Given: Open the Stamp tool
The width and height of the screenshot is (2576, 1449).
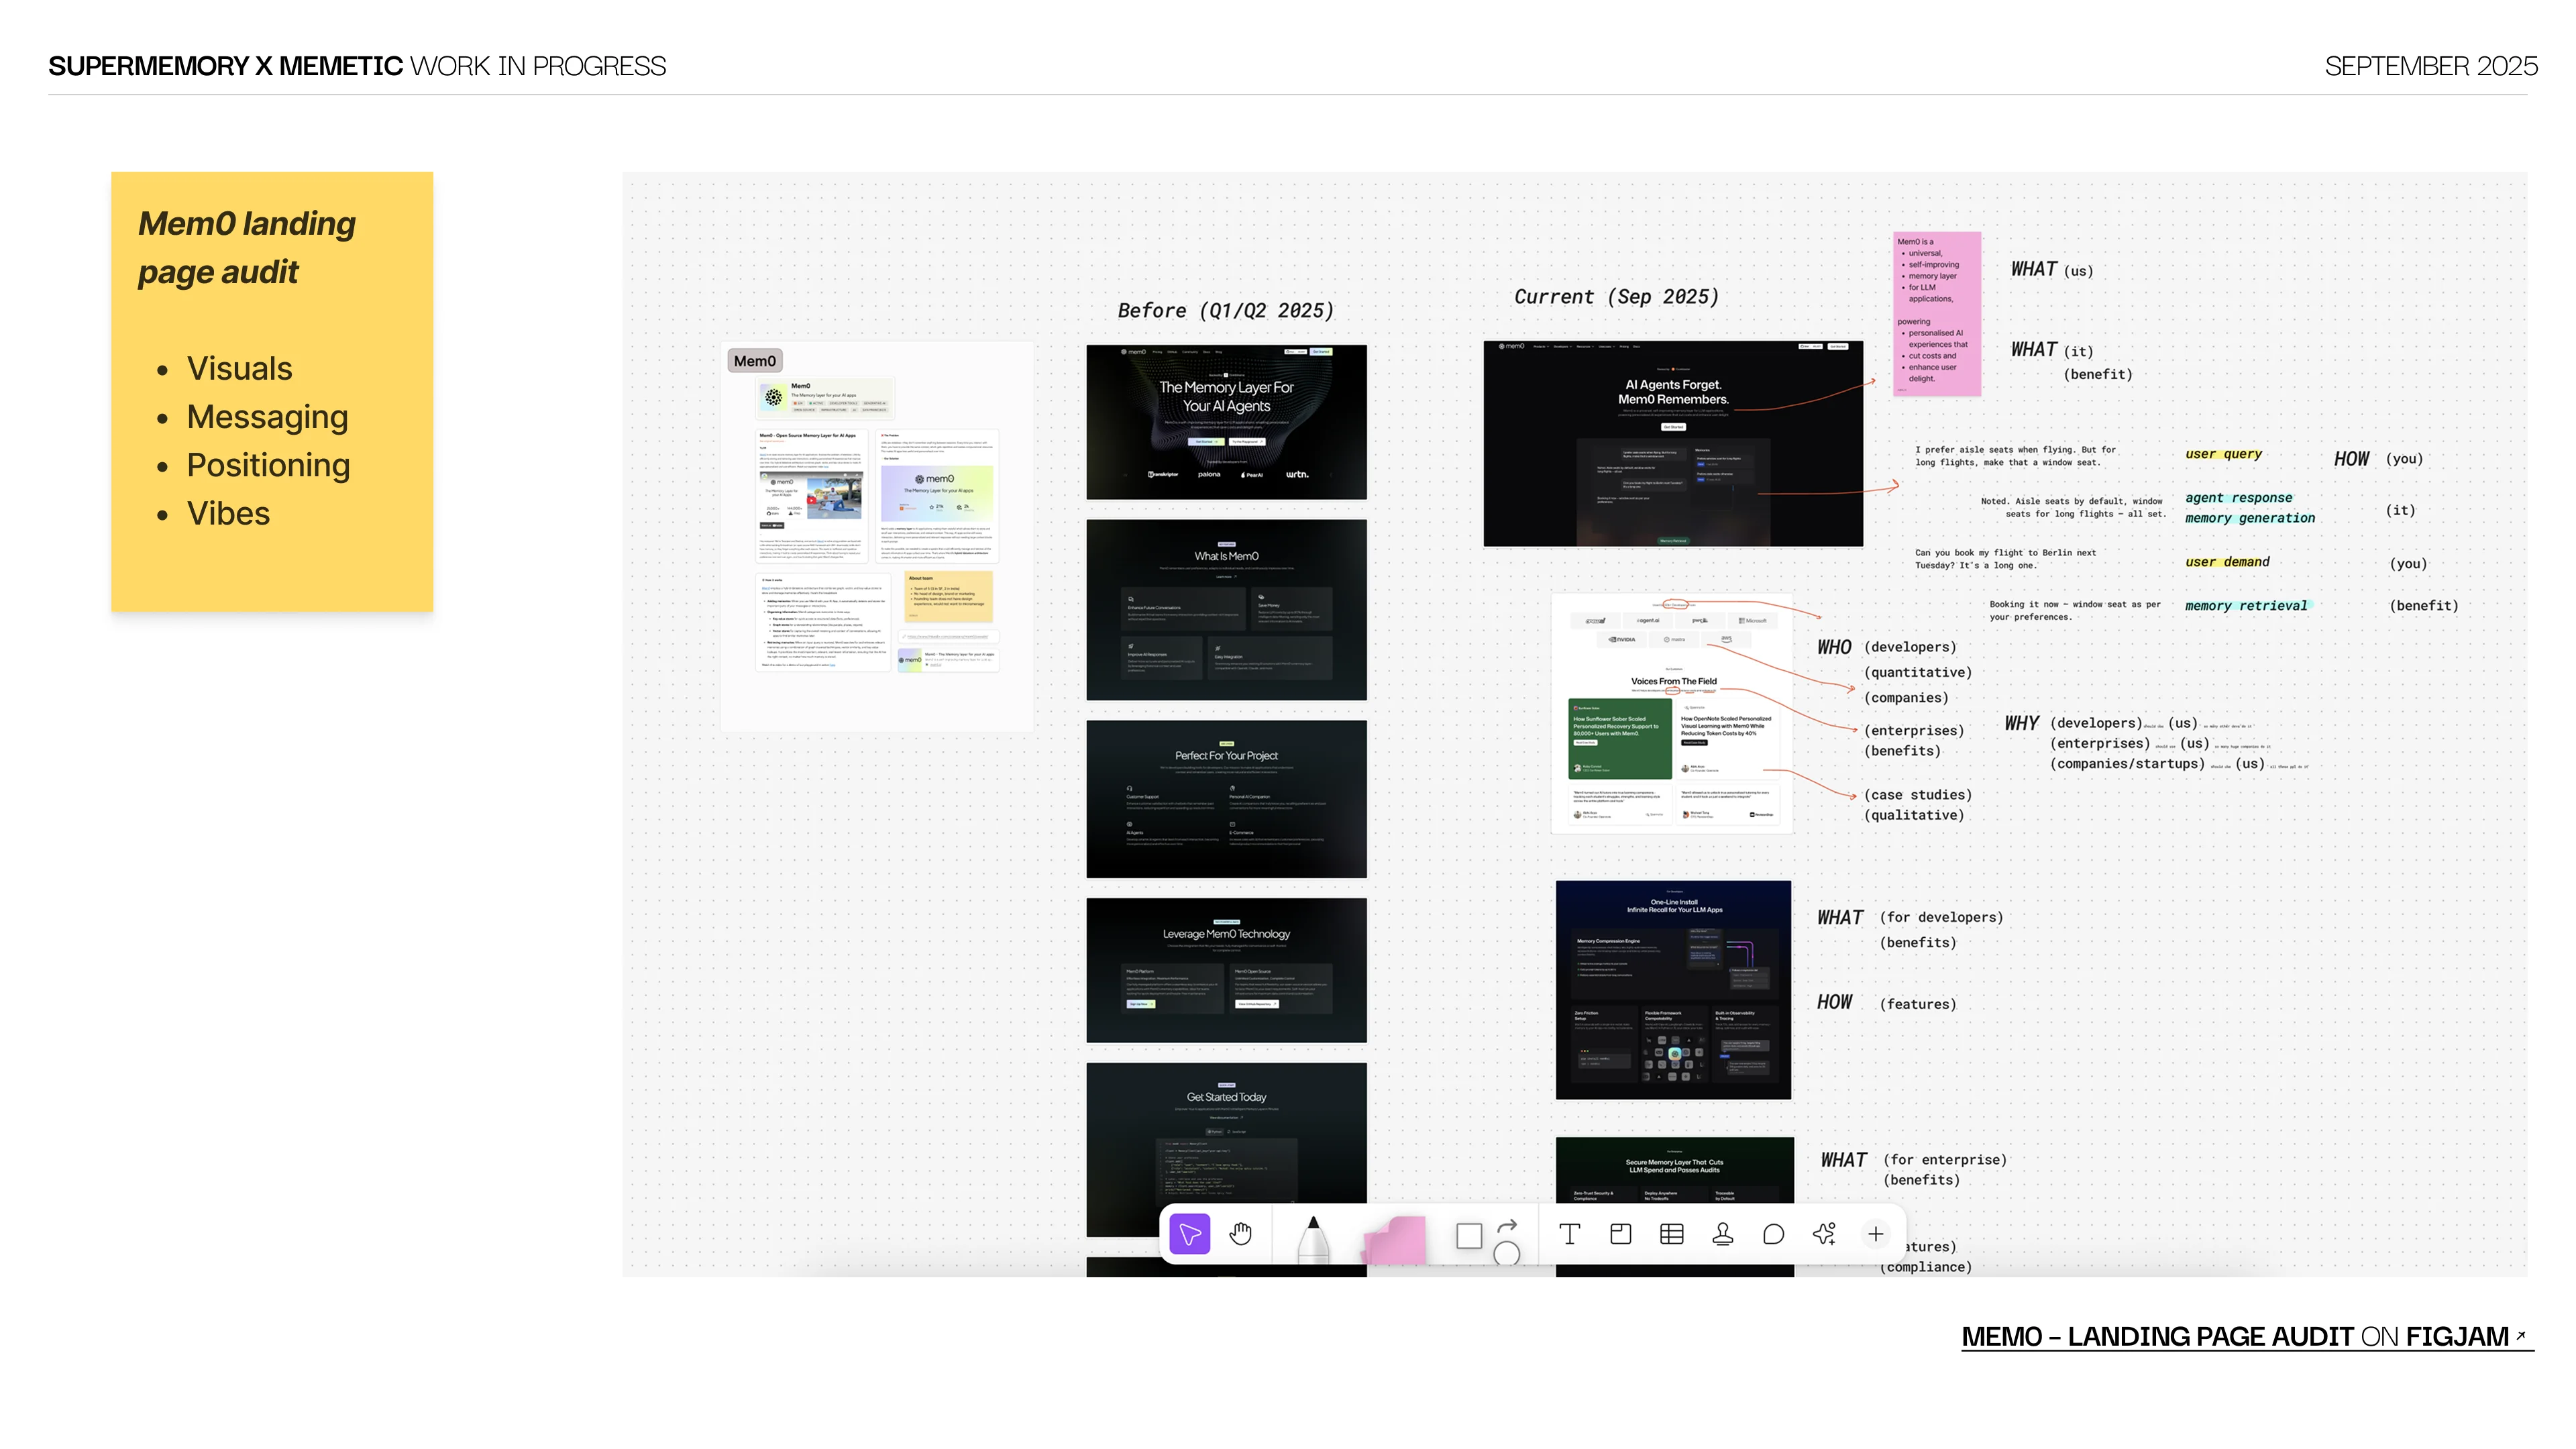Looking at the screenshot, I should click(x=1722, y=1234).
